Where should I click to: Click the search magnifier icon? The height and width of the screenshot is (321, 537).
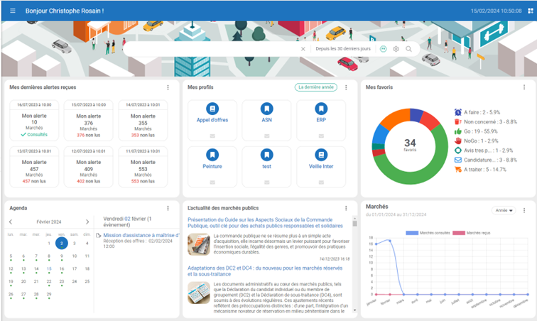(408, 49)
